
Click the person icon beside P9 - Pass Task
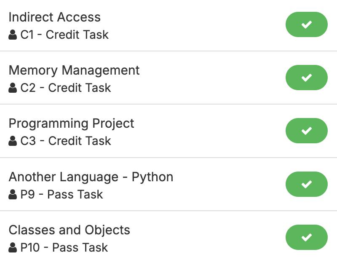tap(13, 194)
